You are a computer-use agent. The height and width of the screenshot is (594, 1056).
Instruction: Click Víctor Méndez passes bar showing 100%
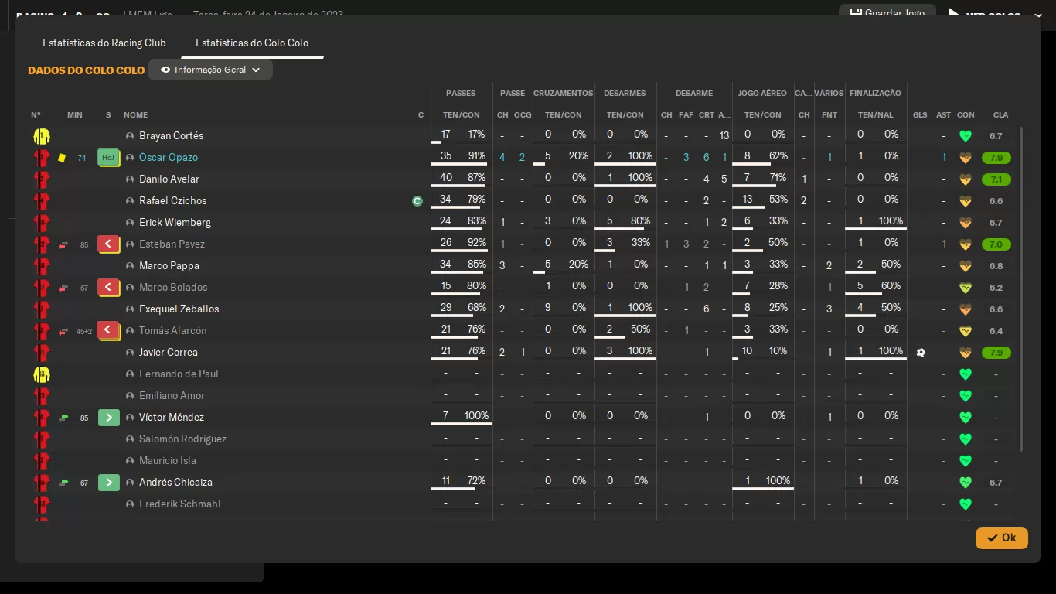461,418
